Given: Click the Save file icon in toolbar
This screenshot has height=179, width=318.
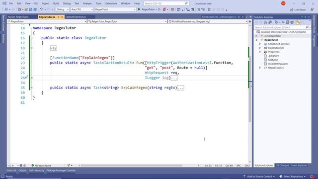Looking at the screenshot, I should pos(31,9).
